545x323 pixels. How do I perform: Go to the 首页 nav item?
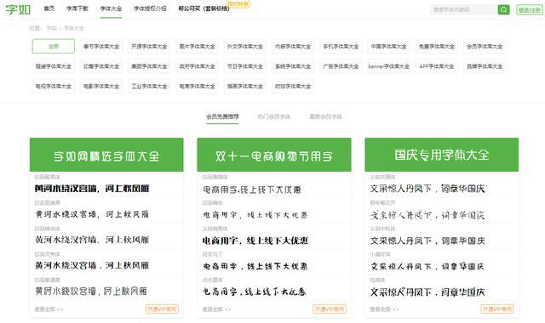[49, 8]
